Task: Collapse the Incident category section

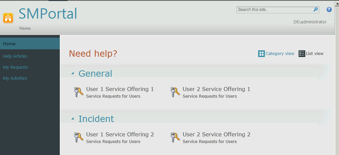Action: click(x=73, y=119)
